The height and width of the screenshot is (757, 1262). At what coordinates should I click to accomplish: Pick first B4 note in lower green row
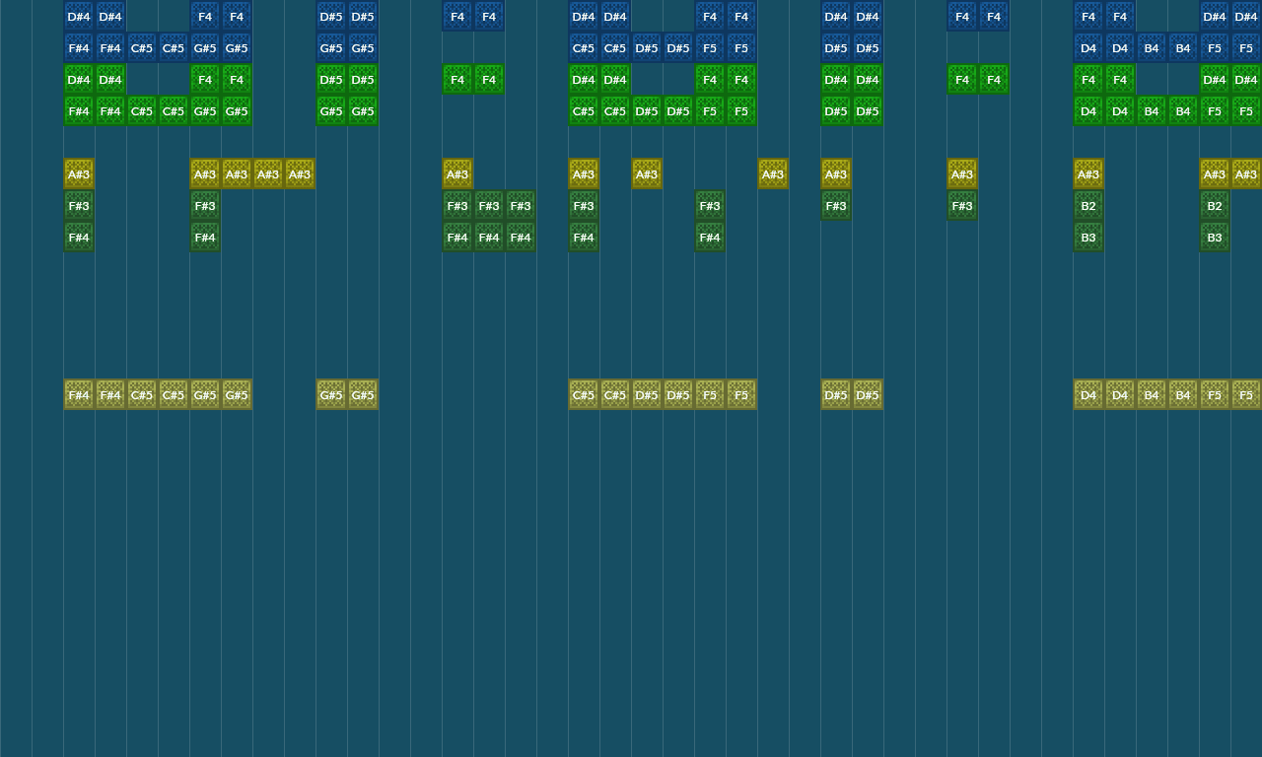pyautogui.click(x=1152, y=111)
